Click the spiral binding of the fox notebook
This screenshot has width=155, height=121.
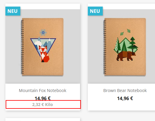click(22, 47)
